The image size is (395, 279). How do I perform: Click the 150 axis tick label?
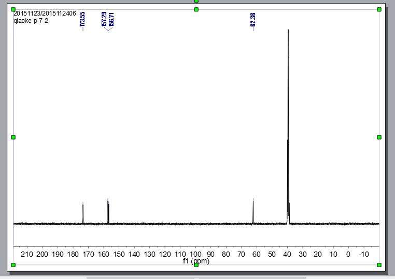(119, 254)
